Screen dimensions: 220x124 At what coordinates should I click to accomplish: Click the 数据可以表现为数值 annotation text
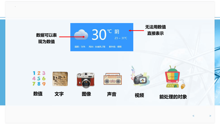[x=47, y=38]
